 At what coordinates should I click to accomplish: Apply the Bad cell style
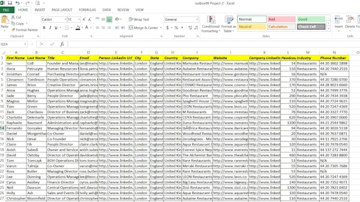(282, 19)
